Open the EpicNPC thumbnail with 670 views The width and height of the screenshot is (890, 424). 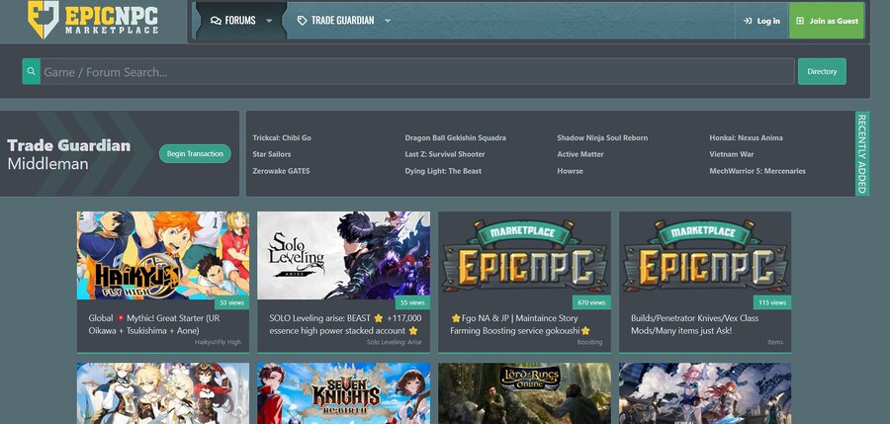(524, 255)
